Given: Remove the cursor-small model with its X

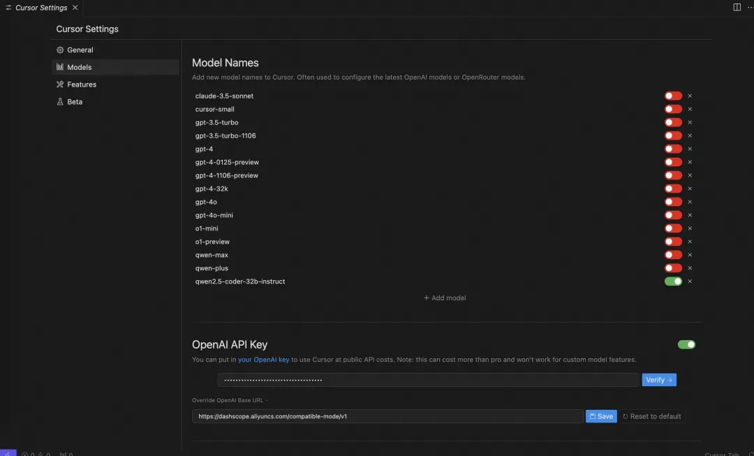Looking at the screenshot, I should pyautogui.click(x=690, y=109).
